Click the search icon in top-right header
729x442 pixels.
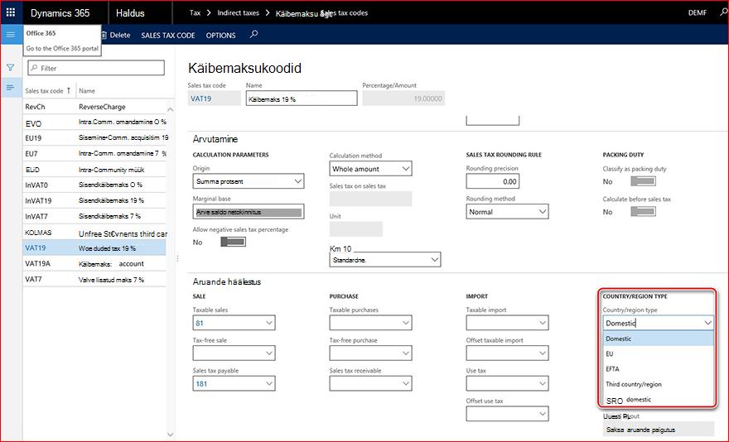(723, 12)
